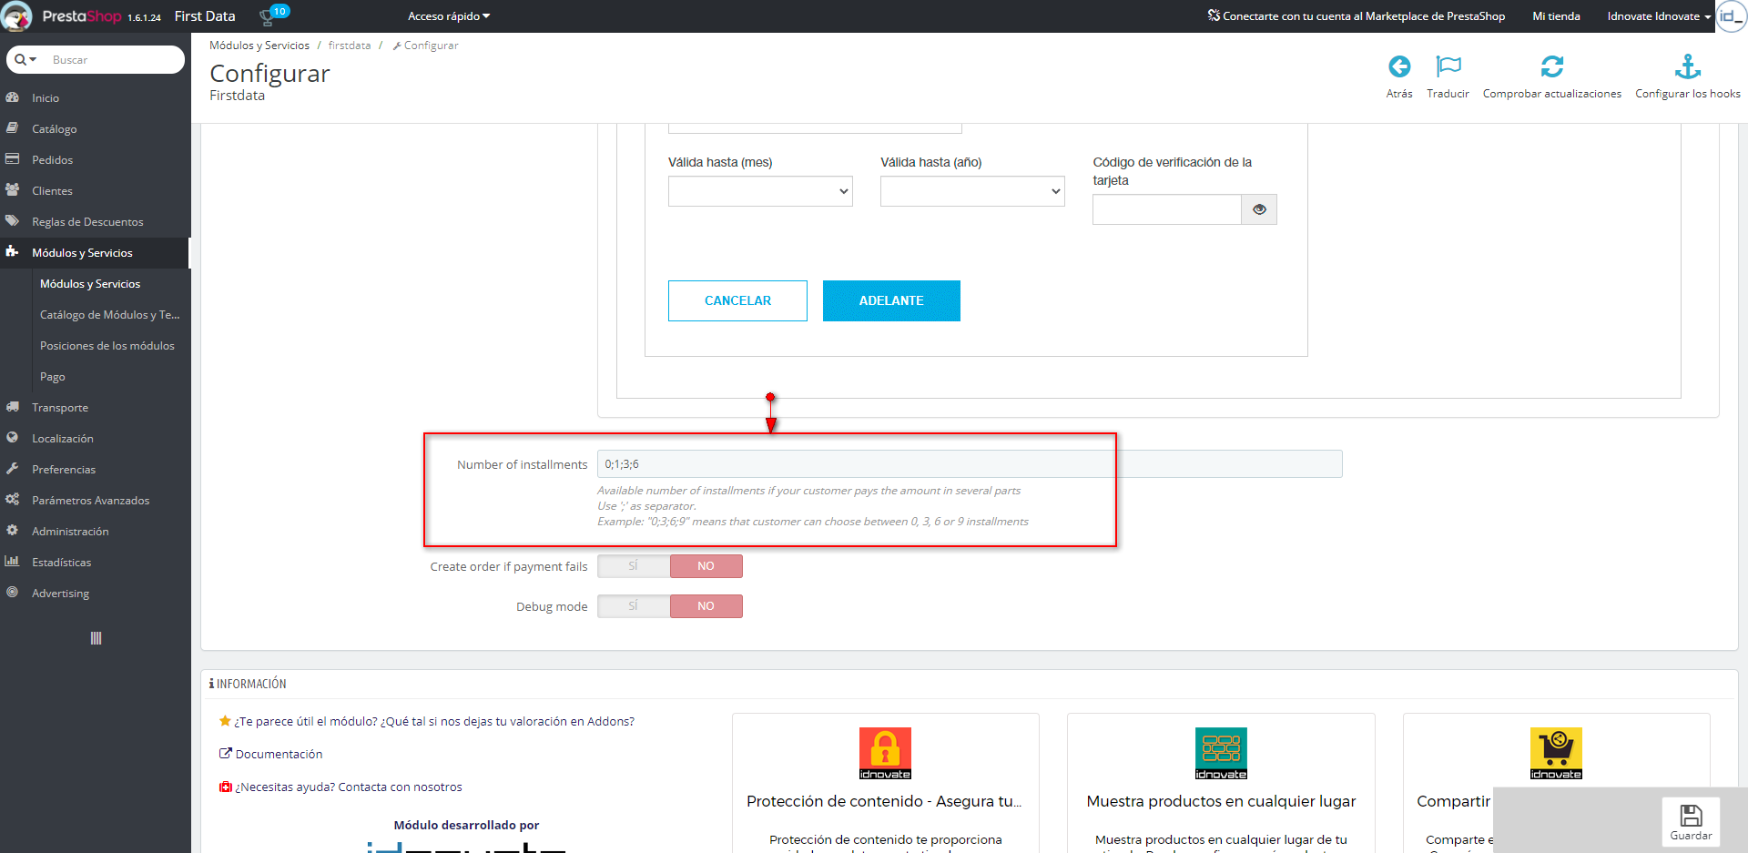Click the ADELANTE button
1748x853 pixels.
pos(891,300)
